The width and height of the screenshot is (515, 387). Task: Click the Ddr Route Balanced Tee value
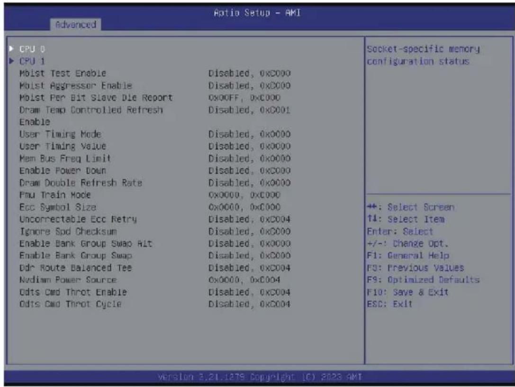[x=249, y=268]
